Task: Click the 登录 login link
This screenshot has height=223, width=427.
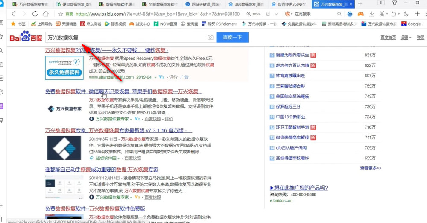Action: pyautogui.click(x=421, y=38)
